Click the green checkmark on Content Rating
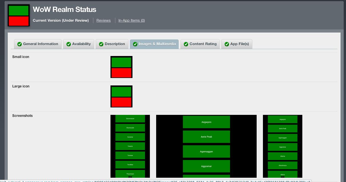 tap(186, 44)
